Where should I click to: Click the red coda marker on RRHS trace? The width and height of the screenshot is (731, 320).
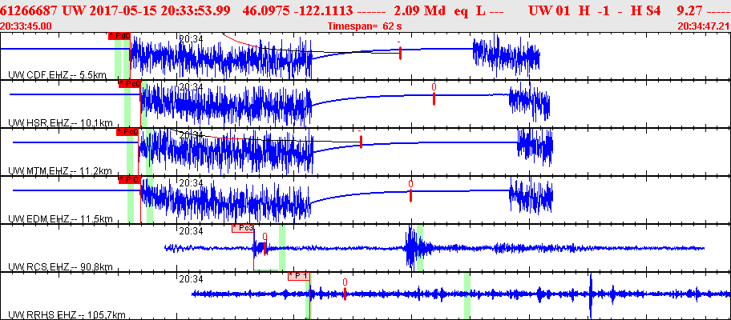coord(345,294)
